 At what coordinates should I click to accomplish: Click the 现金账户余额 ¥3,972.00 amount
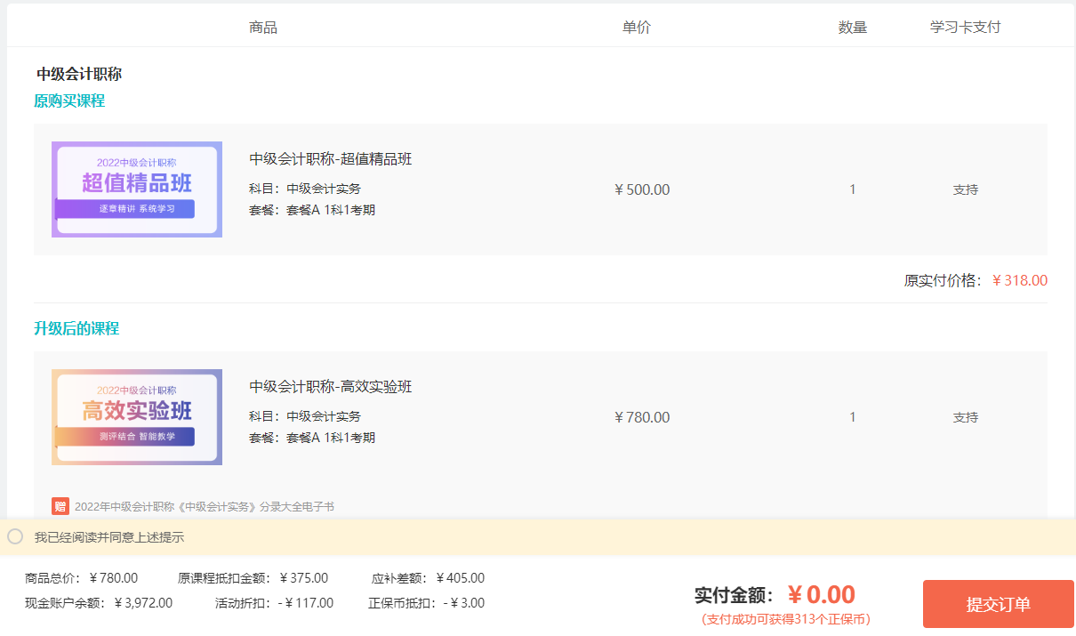(x=144, y=603)
